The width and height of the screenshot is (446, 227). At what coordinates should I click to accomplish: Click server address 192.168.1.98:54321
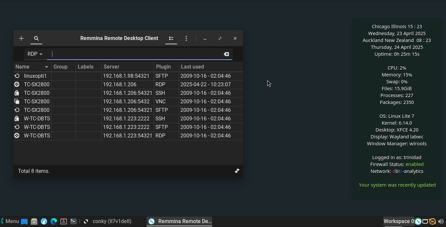[126, 76]
